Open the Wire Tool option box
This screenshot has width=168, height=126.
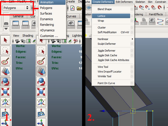(x=132, y=67)
